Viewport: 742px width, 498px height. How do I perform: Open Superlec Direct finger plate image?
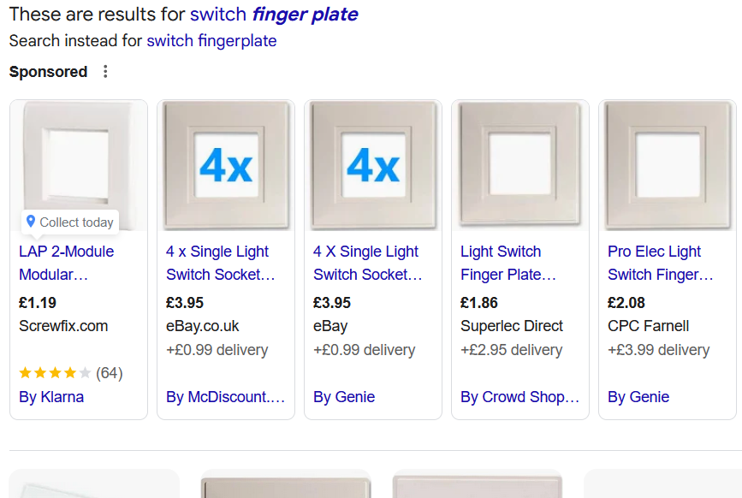[520, 166]
